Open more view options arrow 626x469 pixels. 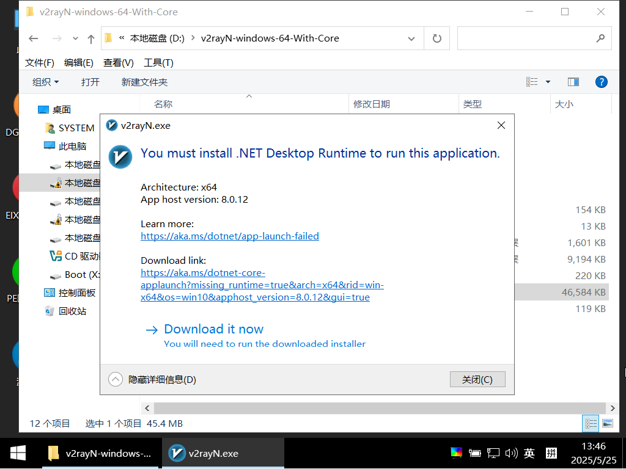pos(548,82)
